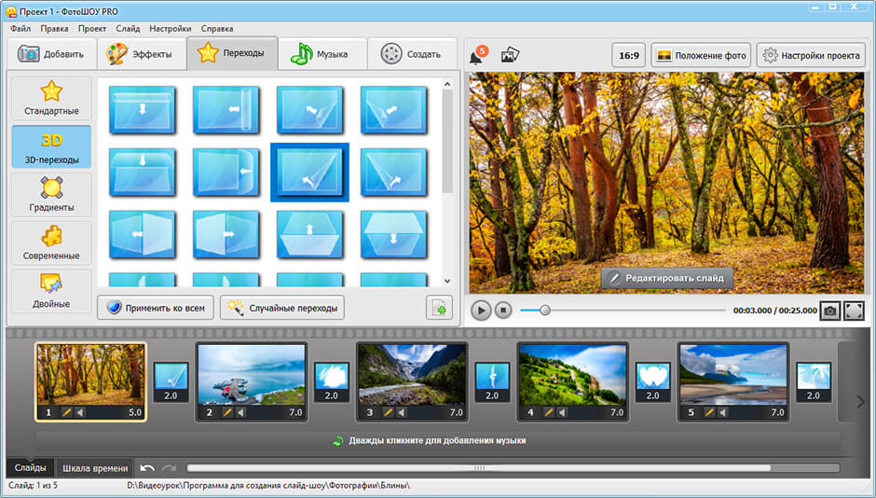The image size is (876, 498).
Task: Select the cube-right 3D transition in the third row
Action: 226,234
